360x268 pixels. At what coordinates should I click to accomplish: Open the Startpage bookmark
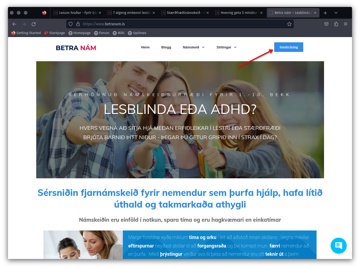(55, 33)
